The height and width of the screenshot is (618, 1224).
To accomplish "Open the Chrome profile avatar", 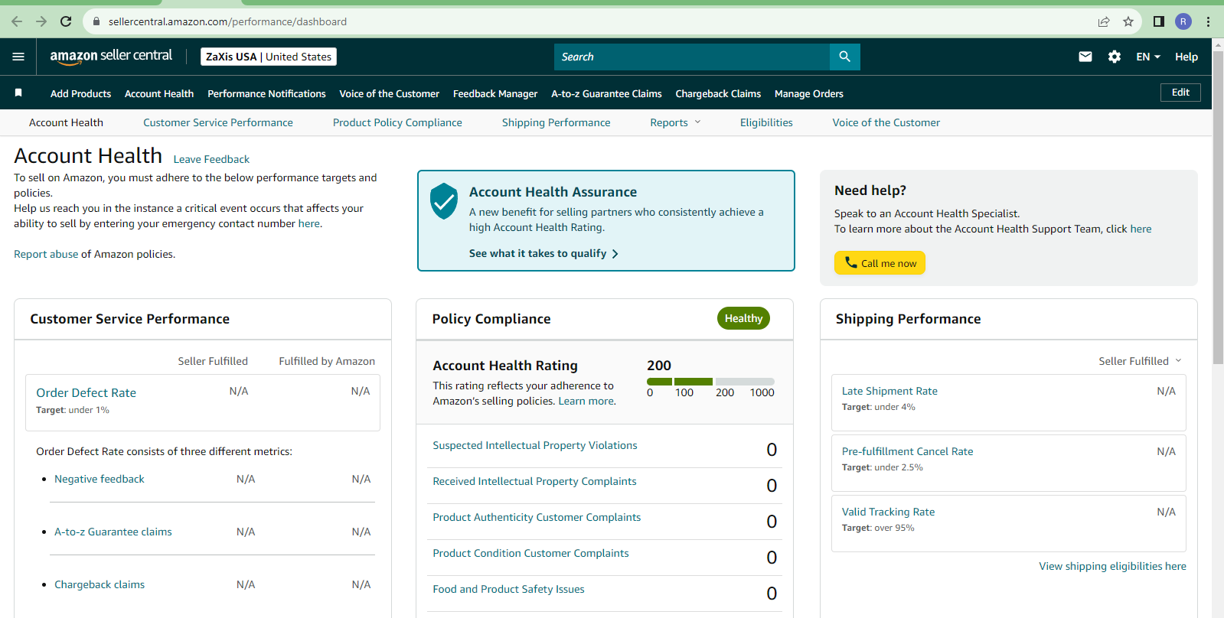I will (1183, 21).
